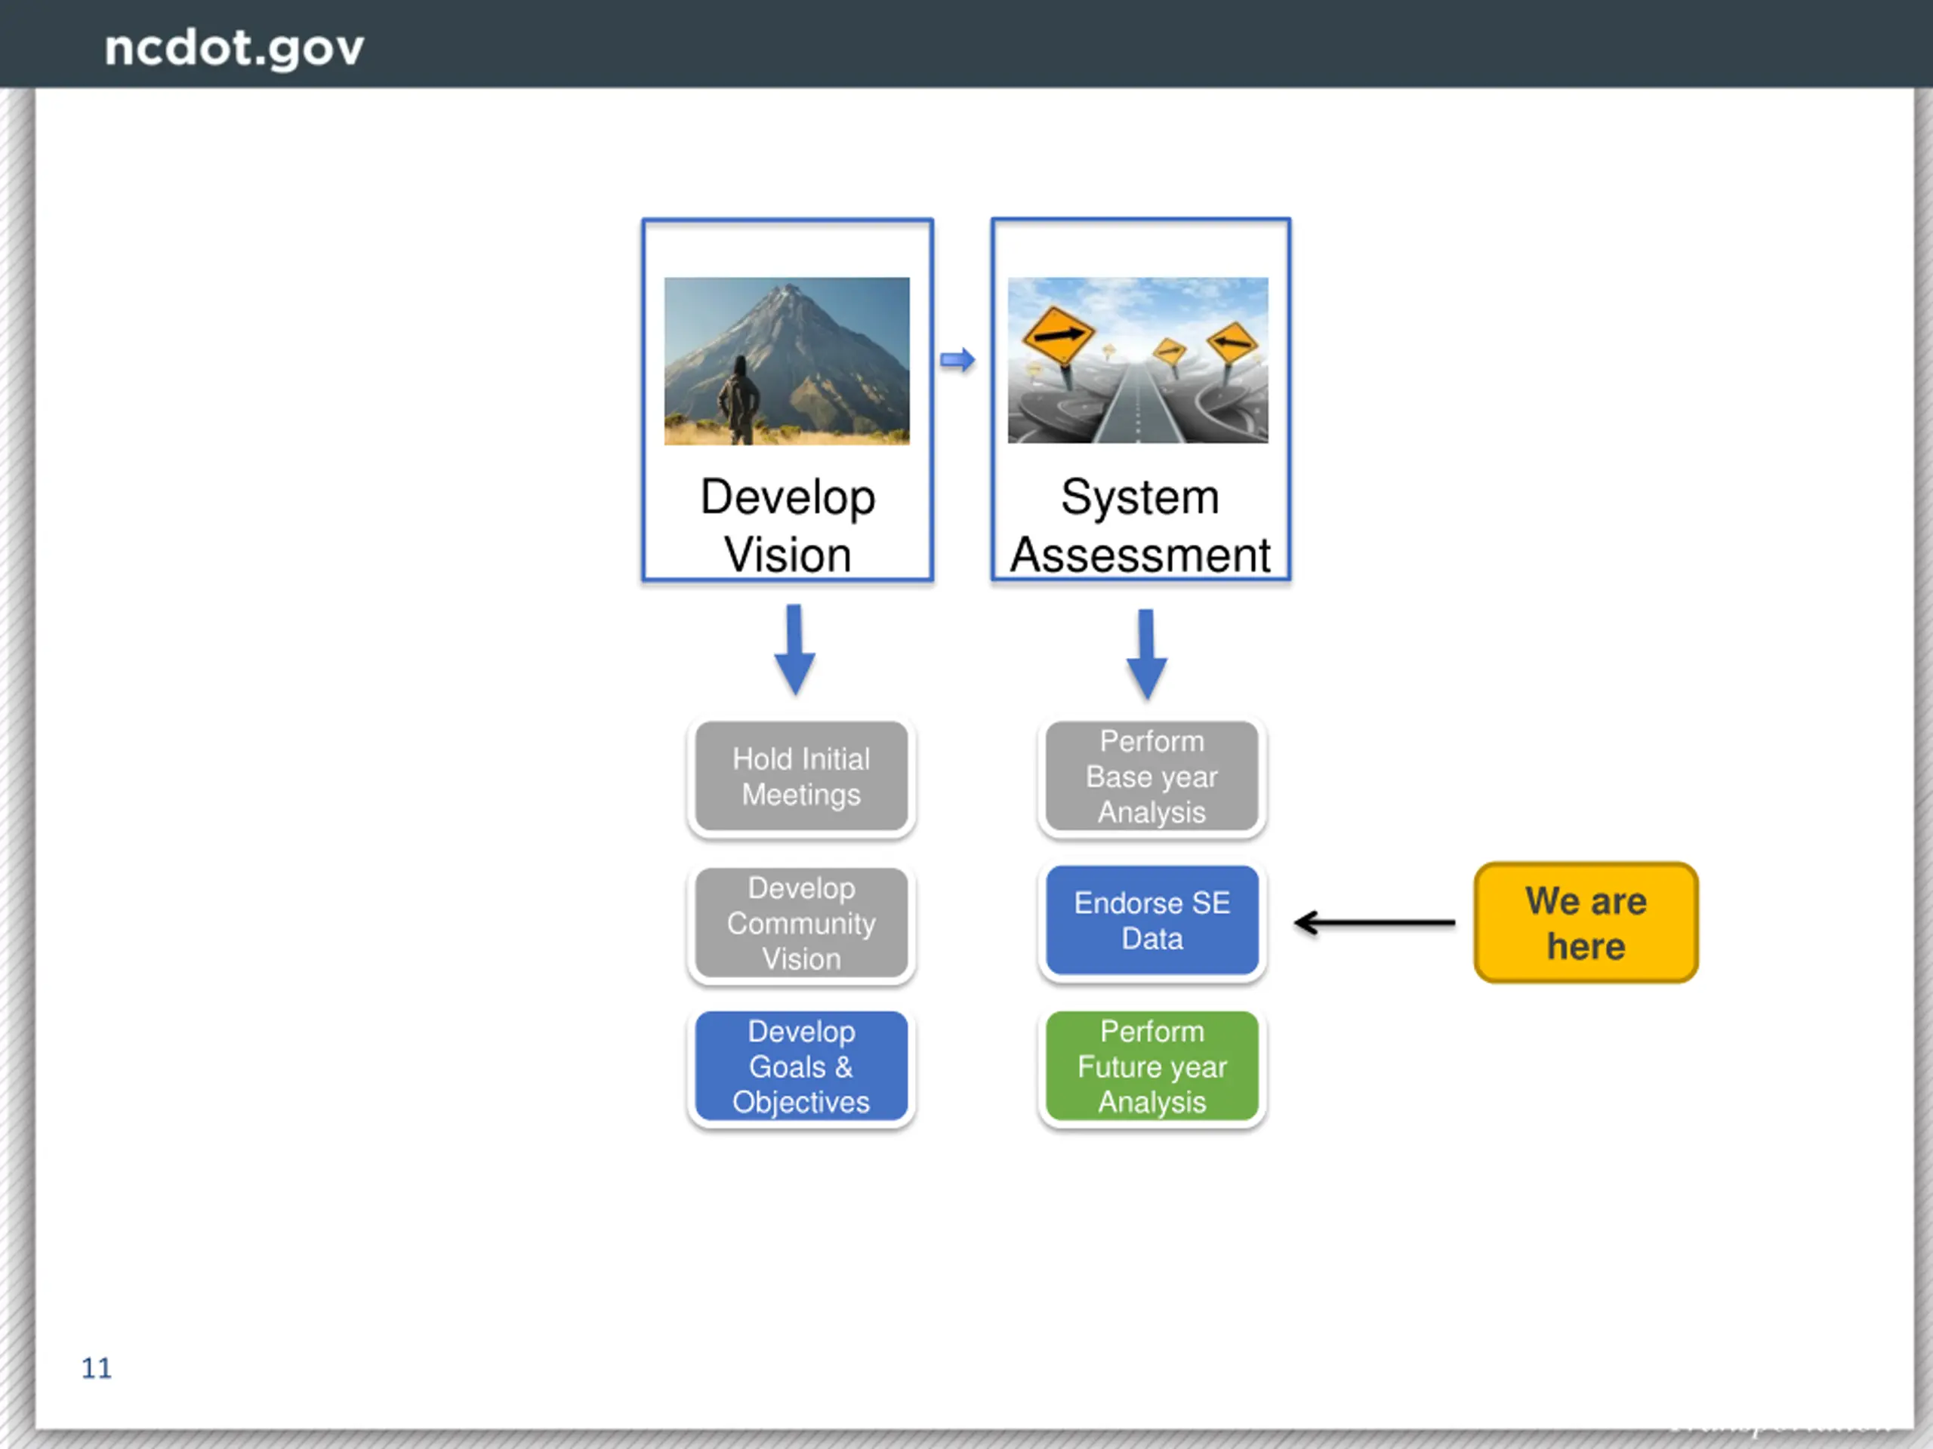Click the left-pointing arrow road sign

1233,343
